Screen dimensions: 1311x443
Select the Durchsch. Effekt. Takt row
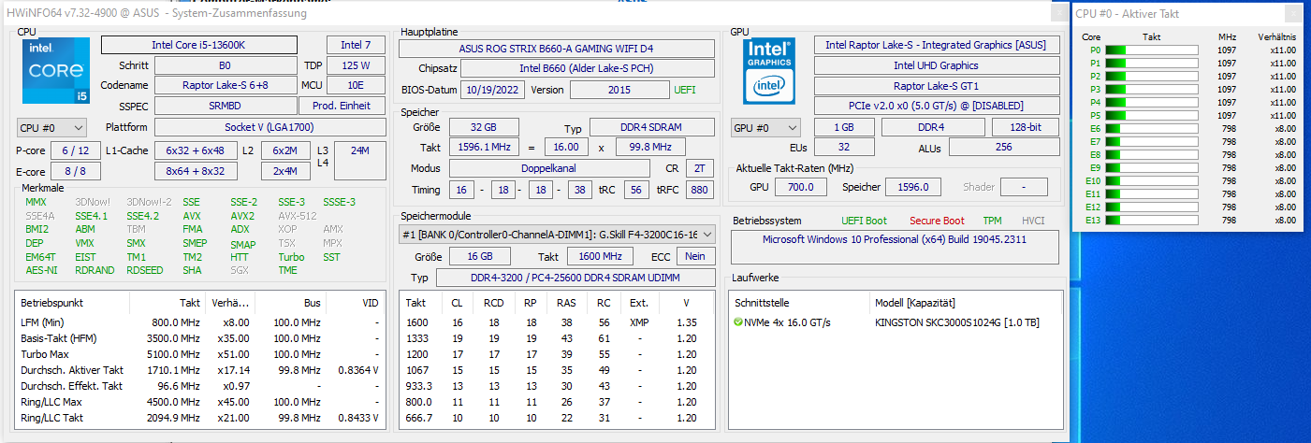point(199,386)
